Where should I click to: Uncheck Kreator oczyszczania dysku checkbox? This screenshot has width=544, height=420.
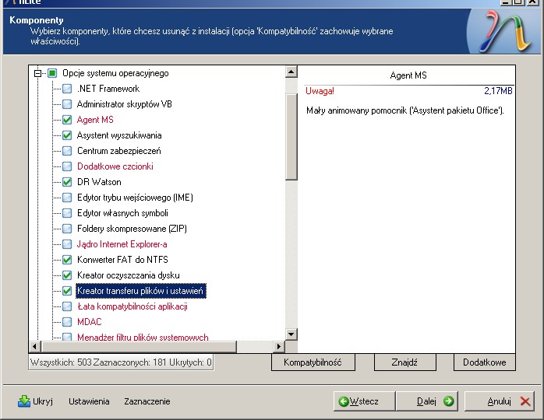coord(67,275)
